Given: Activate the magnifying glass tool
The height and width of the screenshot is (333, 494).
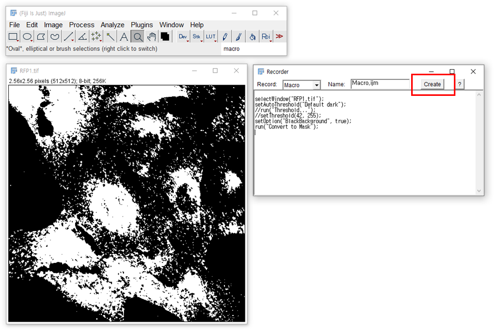Looking at the screenshot, I should (x=137, y=36).
